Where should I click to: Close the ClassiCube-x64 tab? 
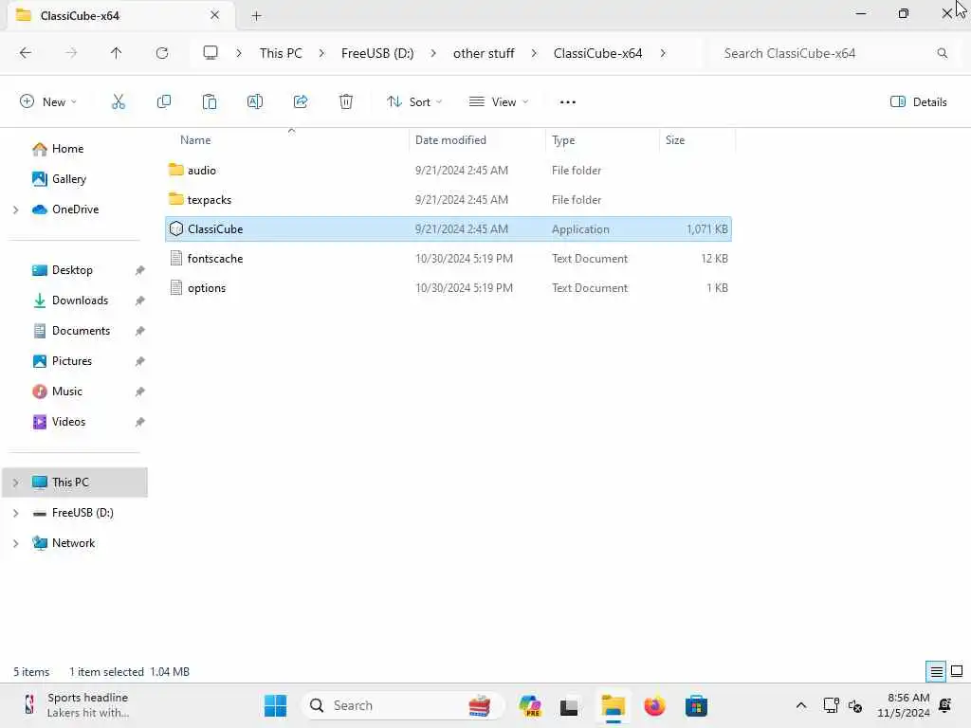point(215,15)
